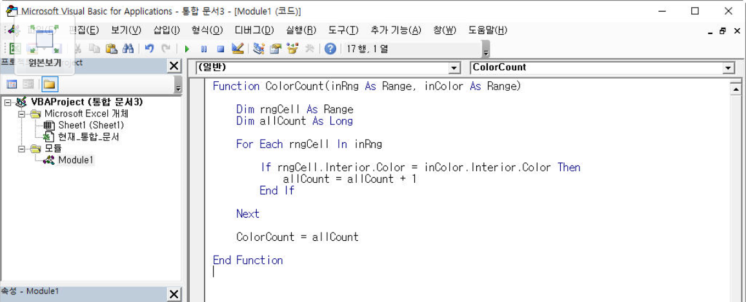Click the 'For Each rngCell In inRng' line
The height and width of the screenshot is (302, 746).
point(308,144)
